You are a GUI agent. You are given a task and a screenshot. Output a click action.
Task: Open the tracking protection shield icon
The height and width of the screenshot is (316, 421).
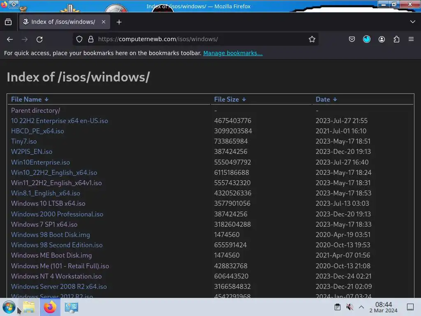79,39
